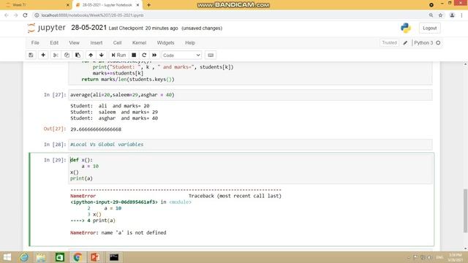468x263 pixels.
Task: Go back with the browser back arrow
Action: pyautogui.click(x=7, y=15)
